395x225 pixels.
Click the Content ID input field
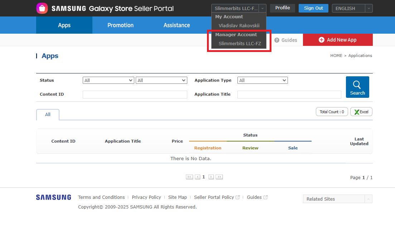135,95
